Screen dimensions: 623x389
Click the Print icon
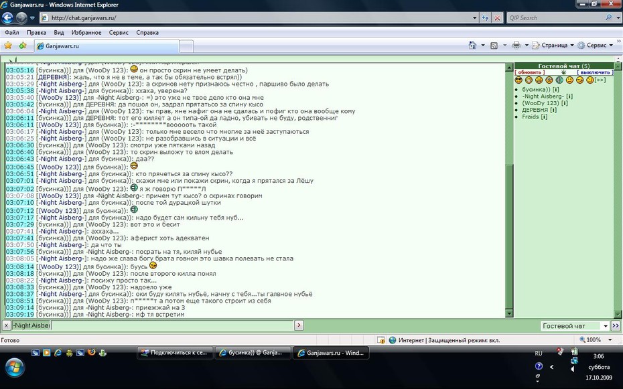(516, 46)
